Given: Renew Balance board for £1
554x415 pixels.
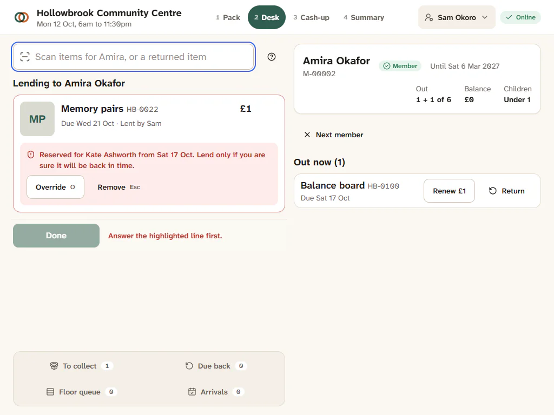Looking at the screenshot, I should 449,191.
